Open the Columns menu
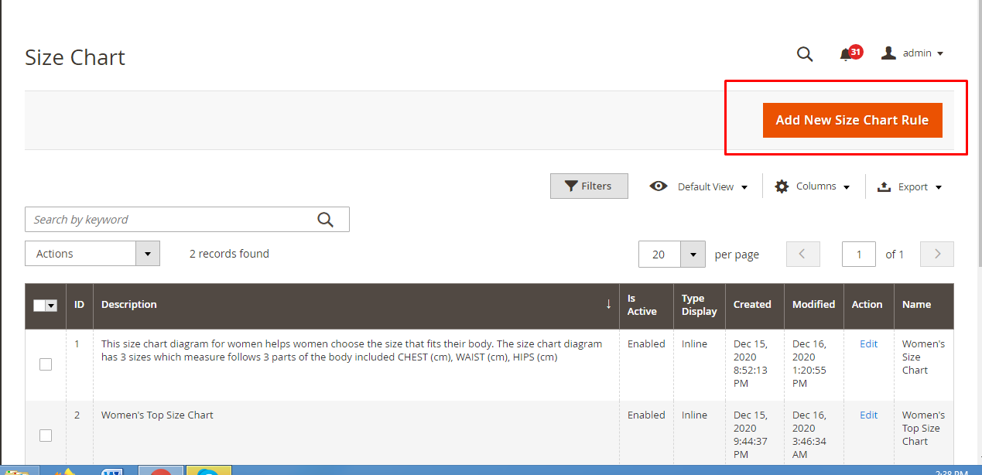The height and width of the screenshot is (475, 982). click(x=813, y=186)
